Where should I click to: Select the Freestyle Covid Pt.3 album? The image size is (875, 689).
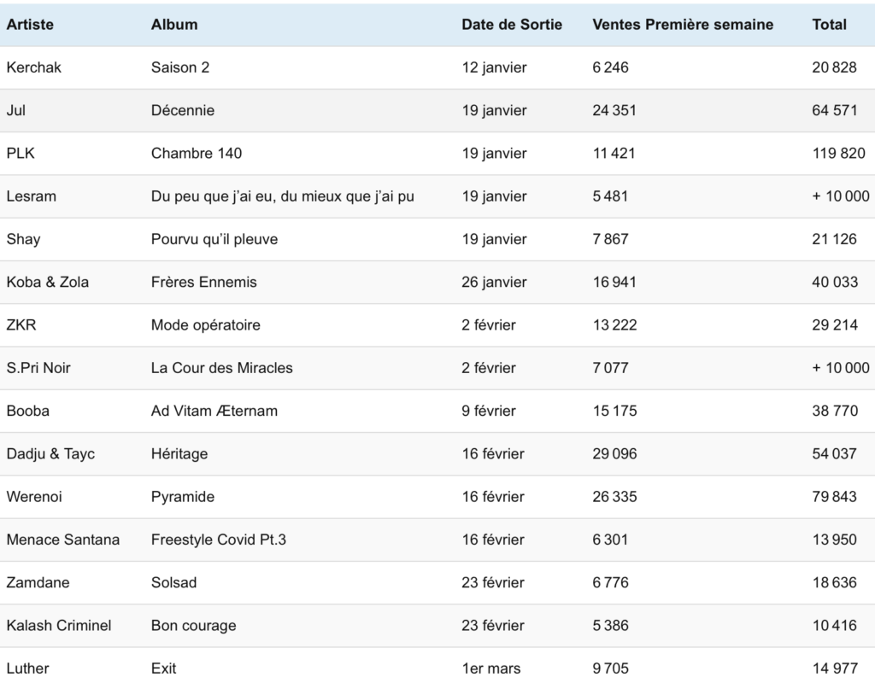218,540
